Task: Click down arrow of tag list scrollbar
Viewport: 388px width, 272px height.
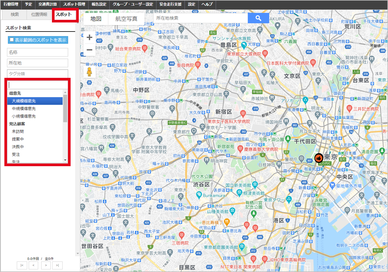Action: pos(65,160)
